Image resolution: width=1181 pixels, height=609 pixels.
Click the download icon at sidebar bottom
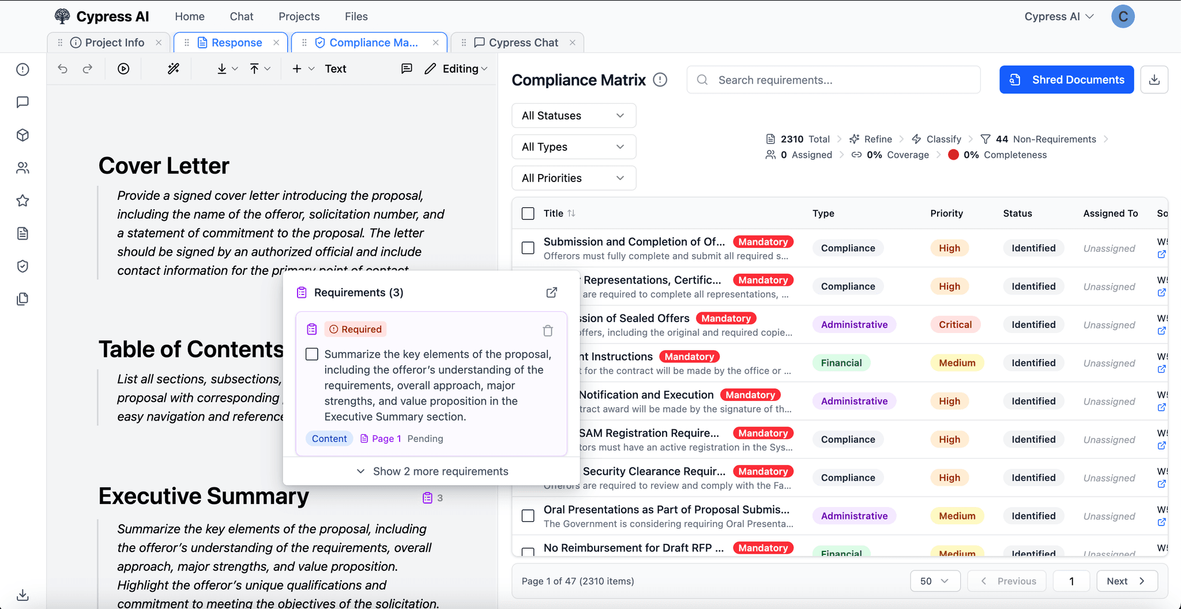(22, 595)
